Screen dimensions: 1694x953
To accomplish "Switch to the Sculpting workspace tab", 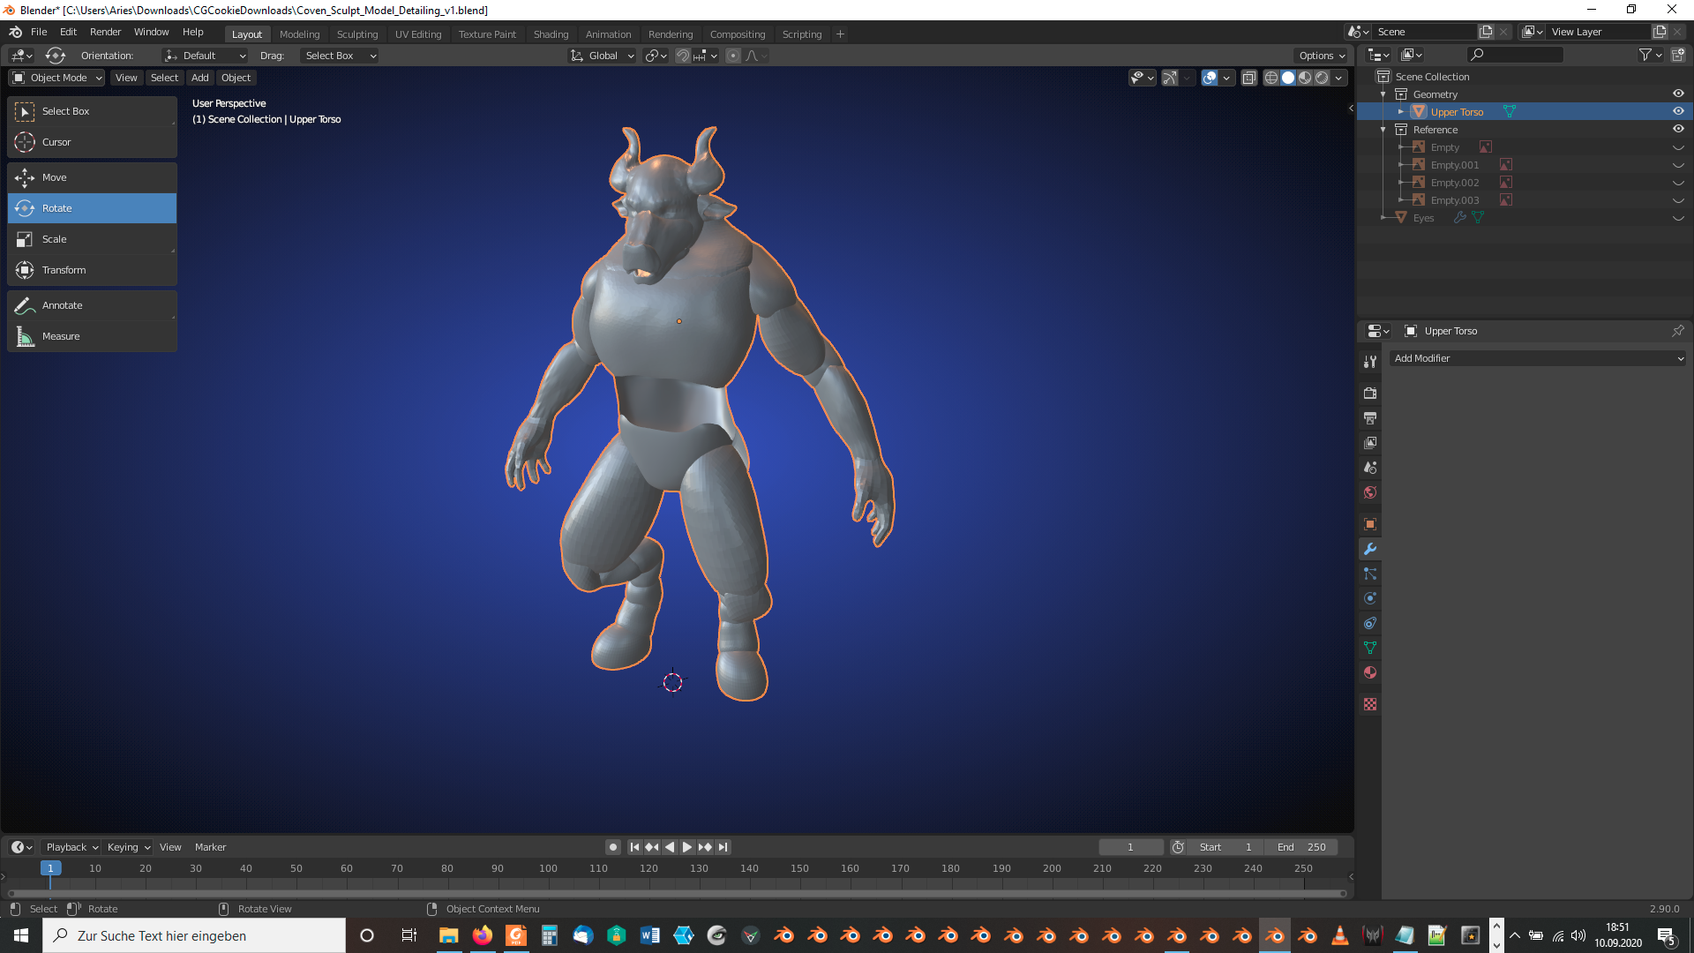I will [356, 34].
